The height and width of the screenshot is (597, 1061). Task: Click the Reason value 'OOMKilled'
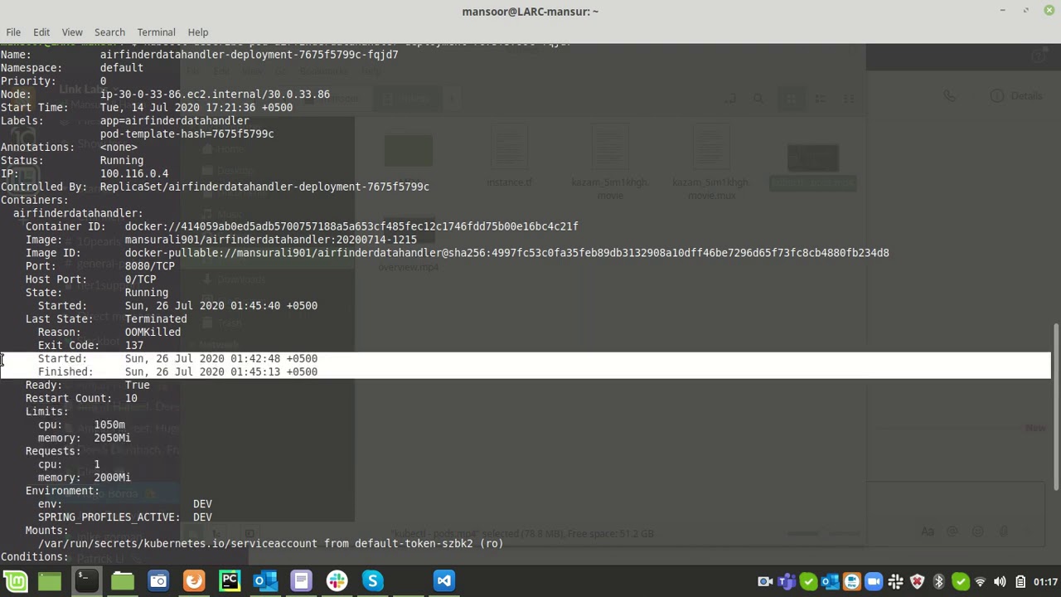153,332
